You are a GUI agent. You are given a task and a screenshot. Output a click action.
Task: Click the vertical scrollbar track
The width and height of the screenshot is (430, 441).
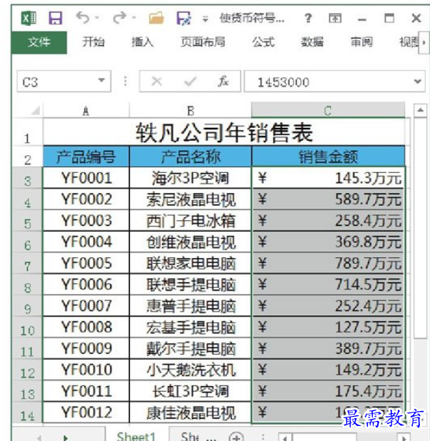[420, 374]
